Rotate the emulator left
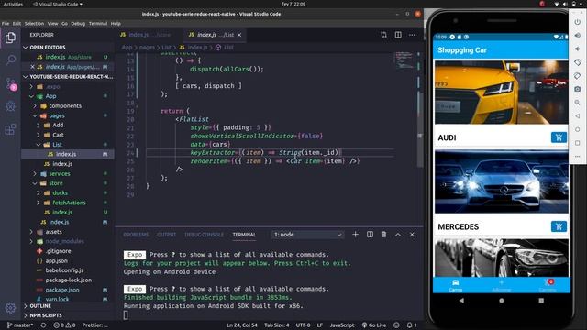This screenshot has width=587, height=330. point(578,62)
